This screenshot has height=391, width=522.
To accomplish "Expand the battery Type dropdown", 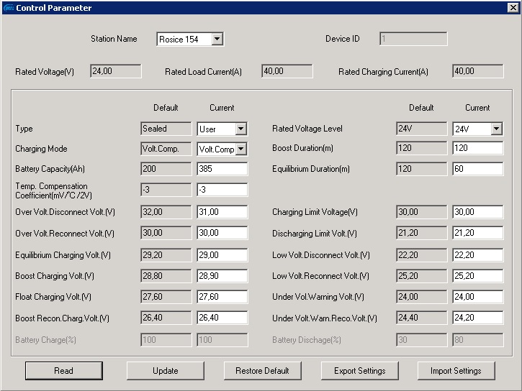I will tap(240, 129).
